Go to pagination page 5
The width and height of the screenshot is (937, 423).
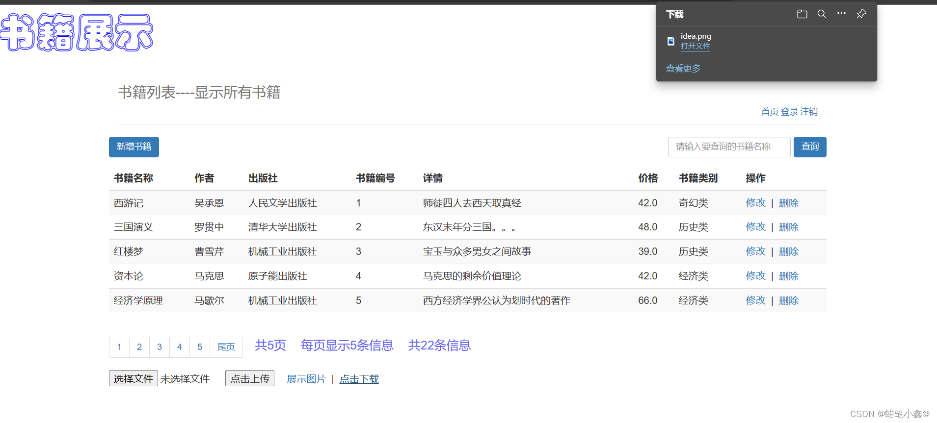[x=200, y=347]
